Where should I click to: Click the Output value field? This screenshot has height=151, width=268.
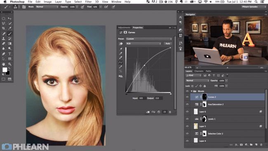(x=158, y=98)
